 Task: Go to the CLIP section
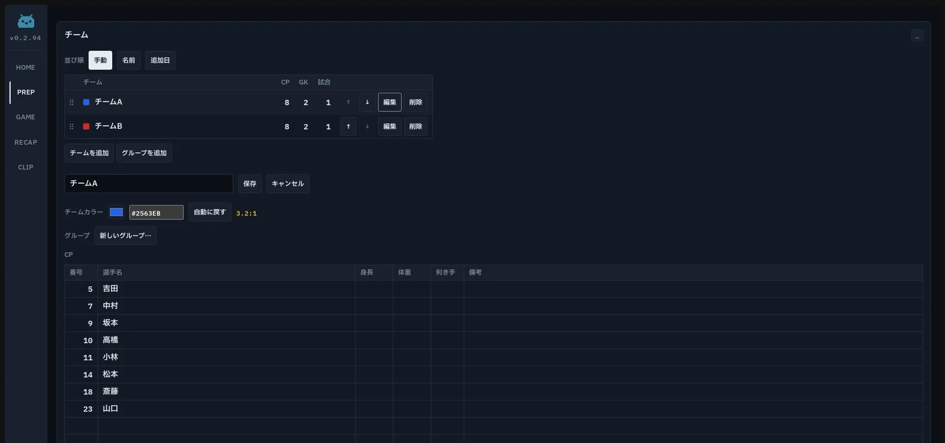pos(25,167)
